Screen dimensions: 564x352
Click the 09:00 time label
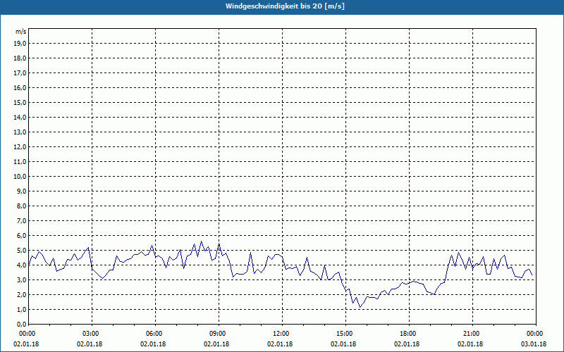pyautogui.click(x=219, y=334)
